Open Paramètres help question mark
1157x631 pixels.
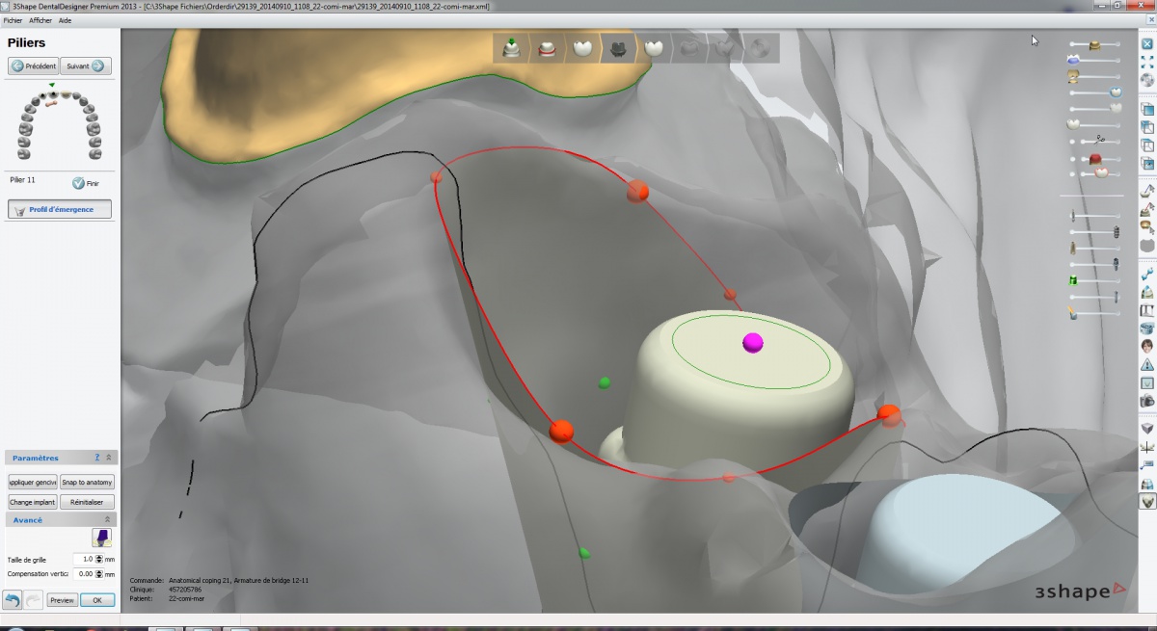[97, 459]
